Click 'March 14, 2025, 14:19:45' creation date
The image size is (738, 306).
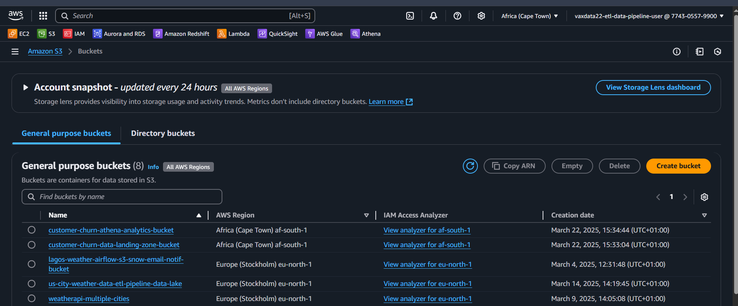(610, 284)
